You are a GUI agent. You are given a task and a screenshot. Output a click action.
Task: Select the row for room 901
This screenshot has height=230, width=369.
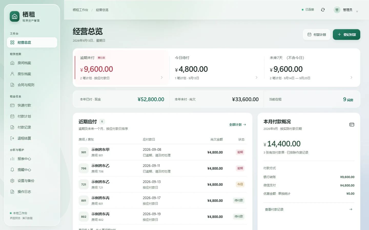coord(162,152)
